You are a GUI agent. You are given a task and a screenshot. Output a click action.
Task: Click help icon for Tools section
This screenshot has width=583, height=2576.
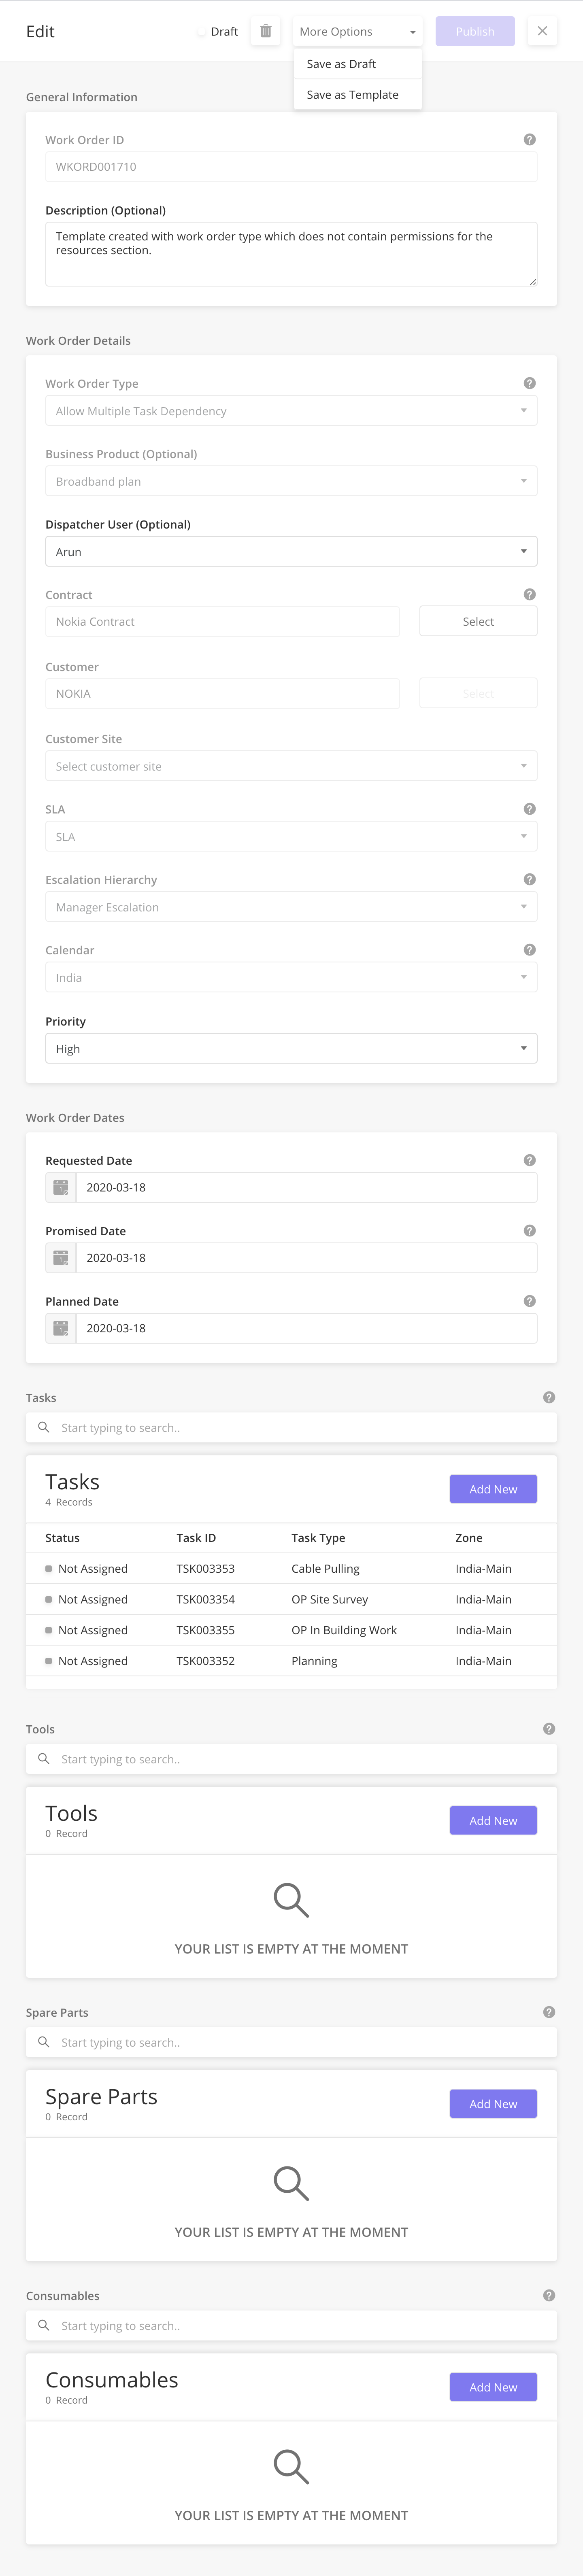[x=549, y=1729]
